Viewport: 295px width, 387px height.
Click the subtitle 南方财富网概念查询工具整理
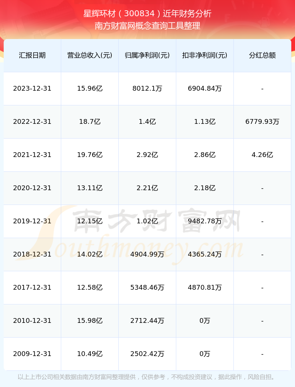tap(147, 26)
